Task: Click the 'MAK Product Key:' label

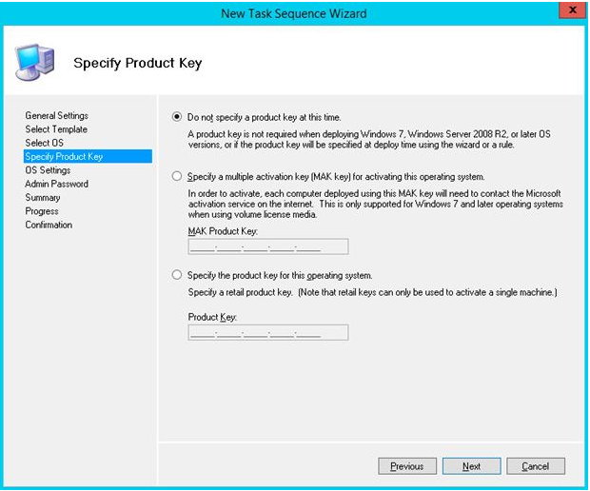Action: [x=223, y=231]
